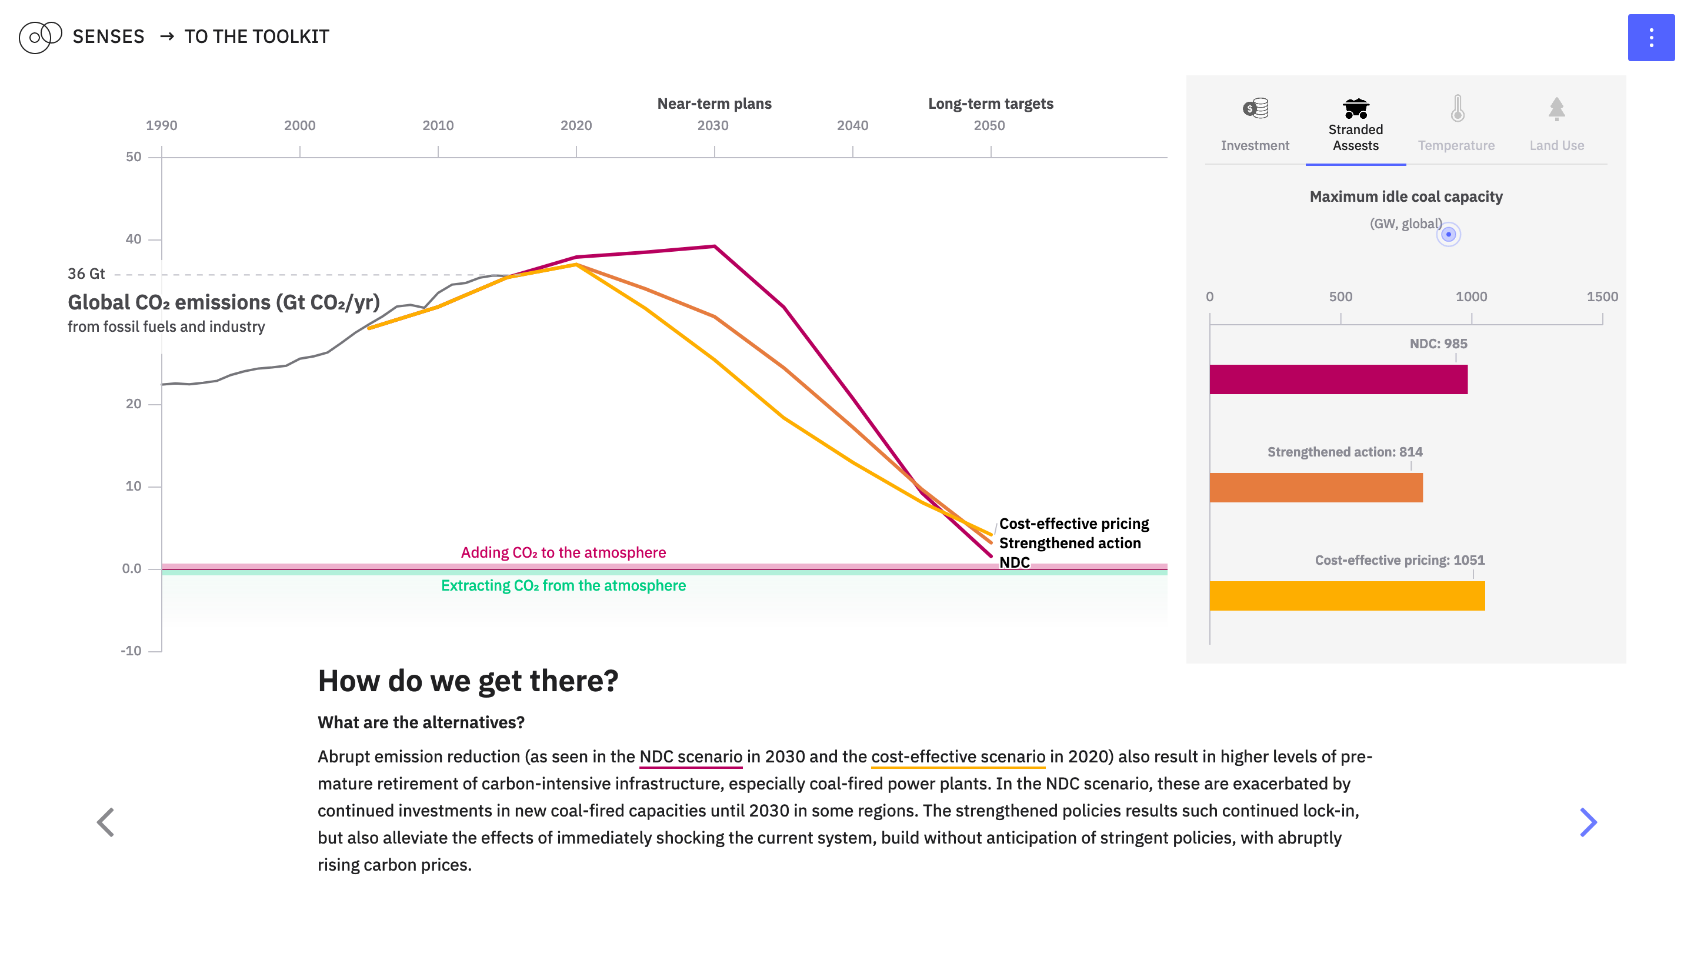Click the 'How do we get there?' heading
The width and height of the screenshot is (1694, 953).
tap(468, 681)
